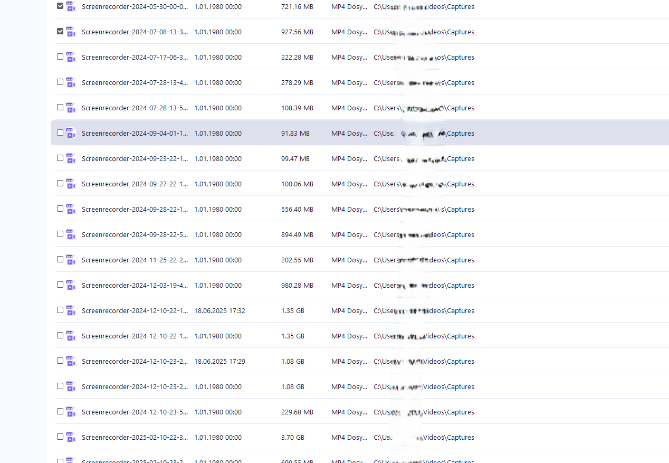Check the box for Screenrecorder-2024-12-10-23-5
The image size is (669, 463).
pos(60,411)
